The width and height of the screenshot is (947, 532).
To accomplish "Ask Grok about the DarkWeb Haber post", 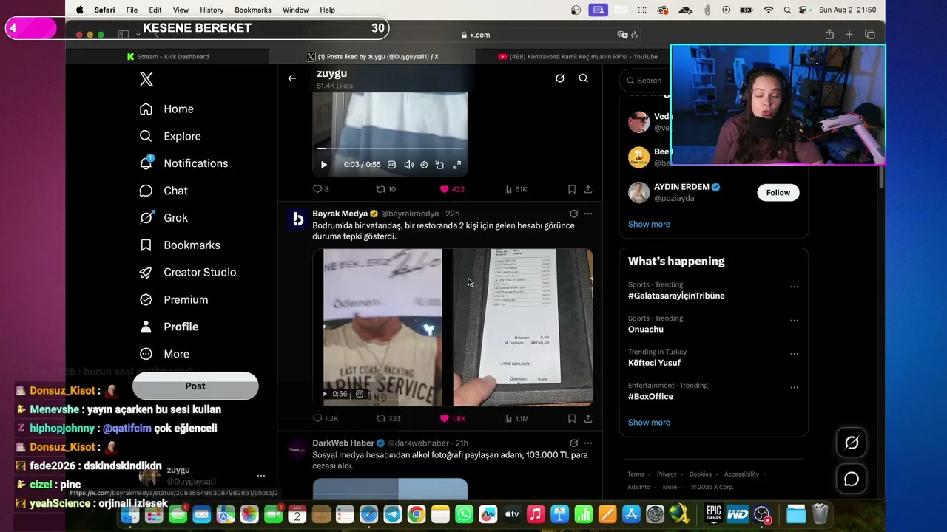I will pos(573,443).
